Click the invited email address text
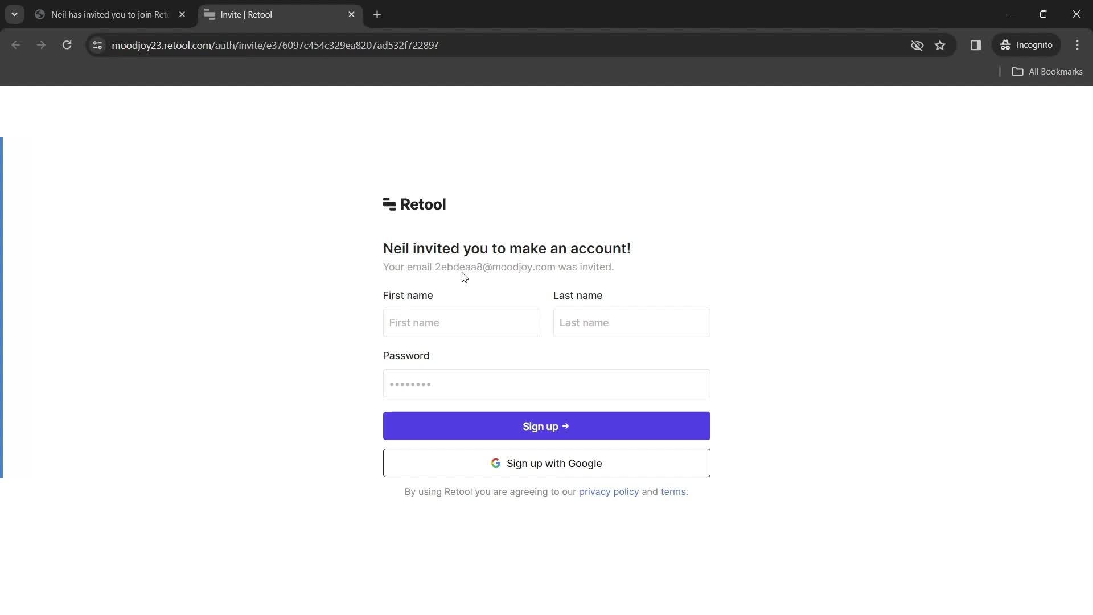1093x615 pixels. pos(495,267)
